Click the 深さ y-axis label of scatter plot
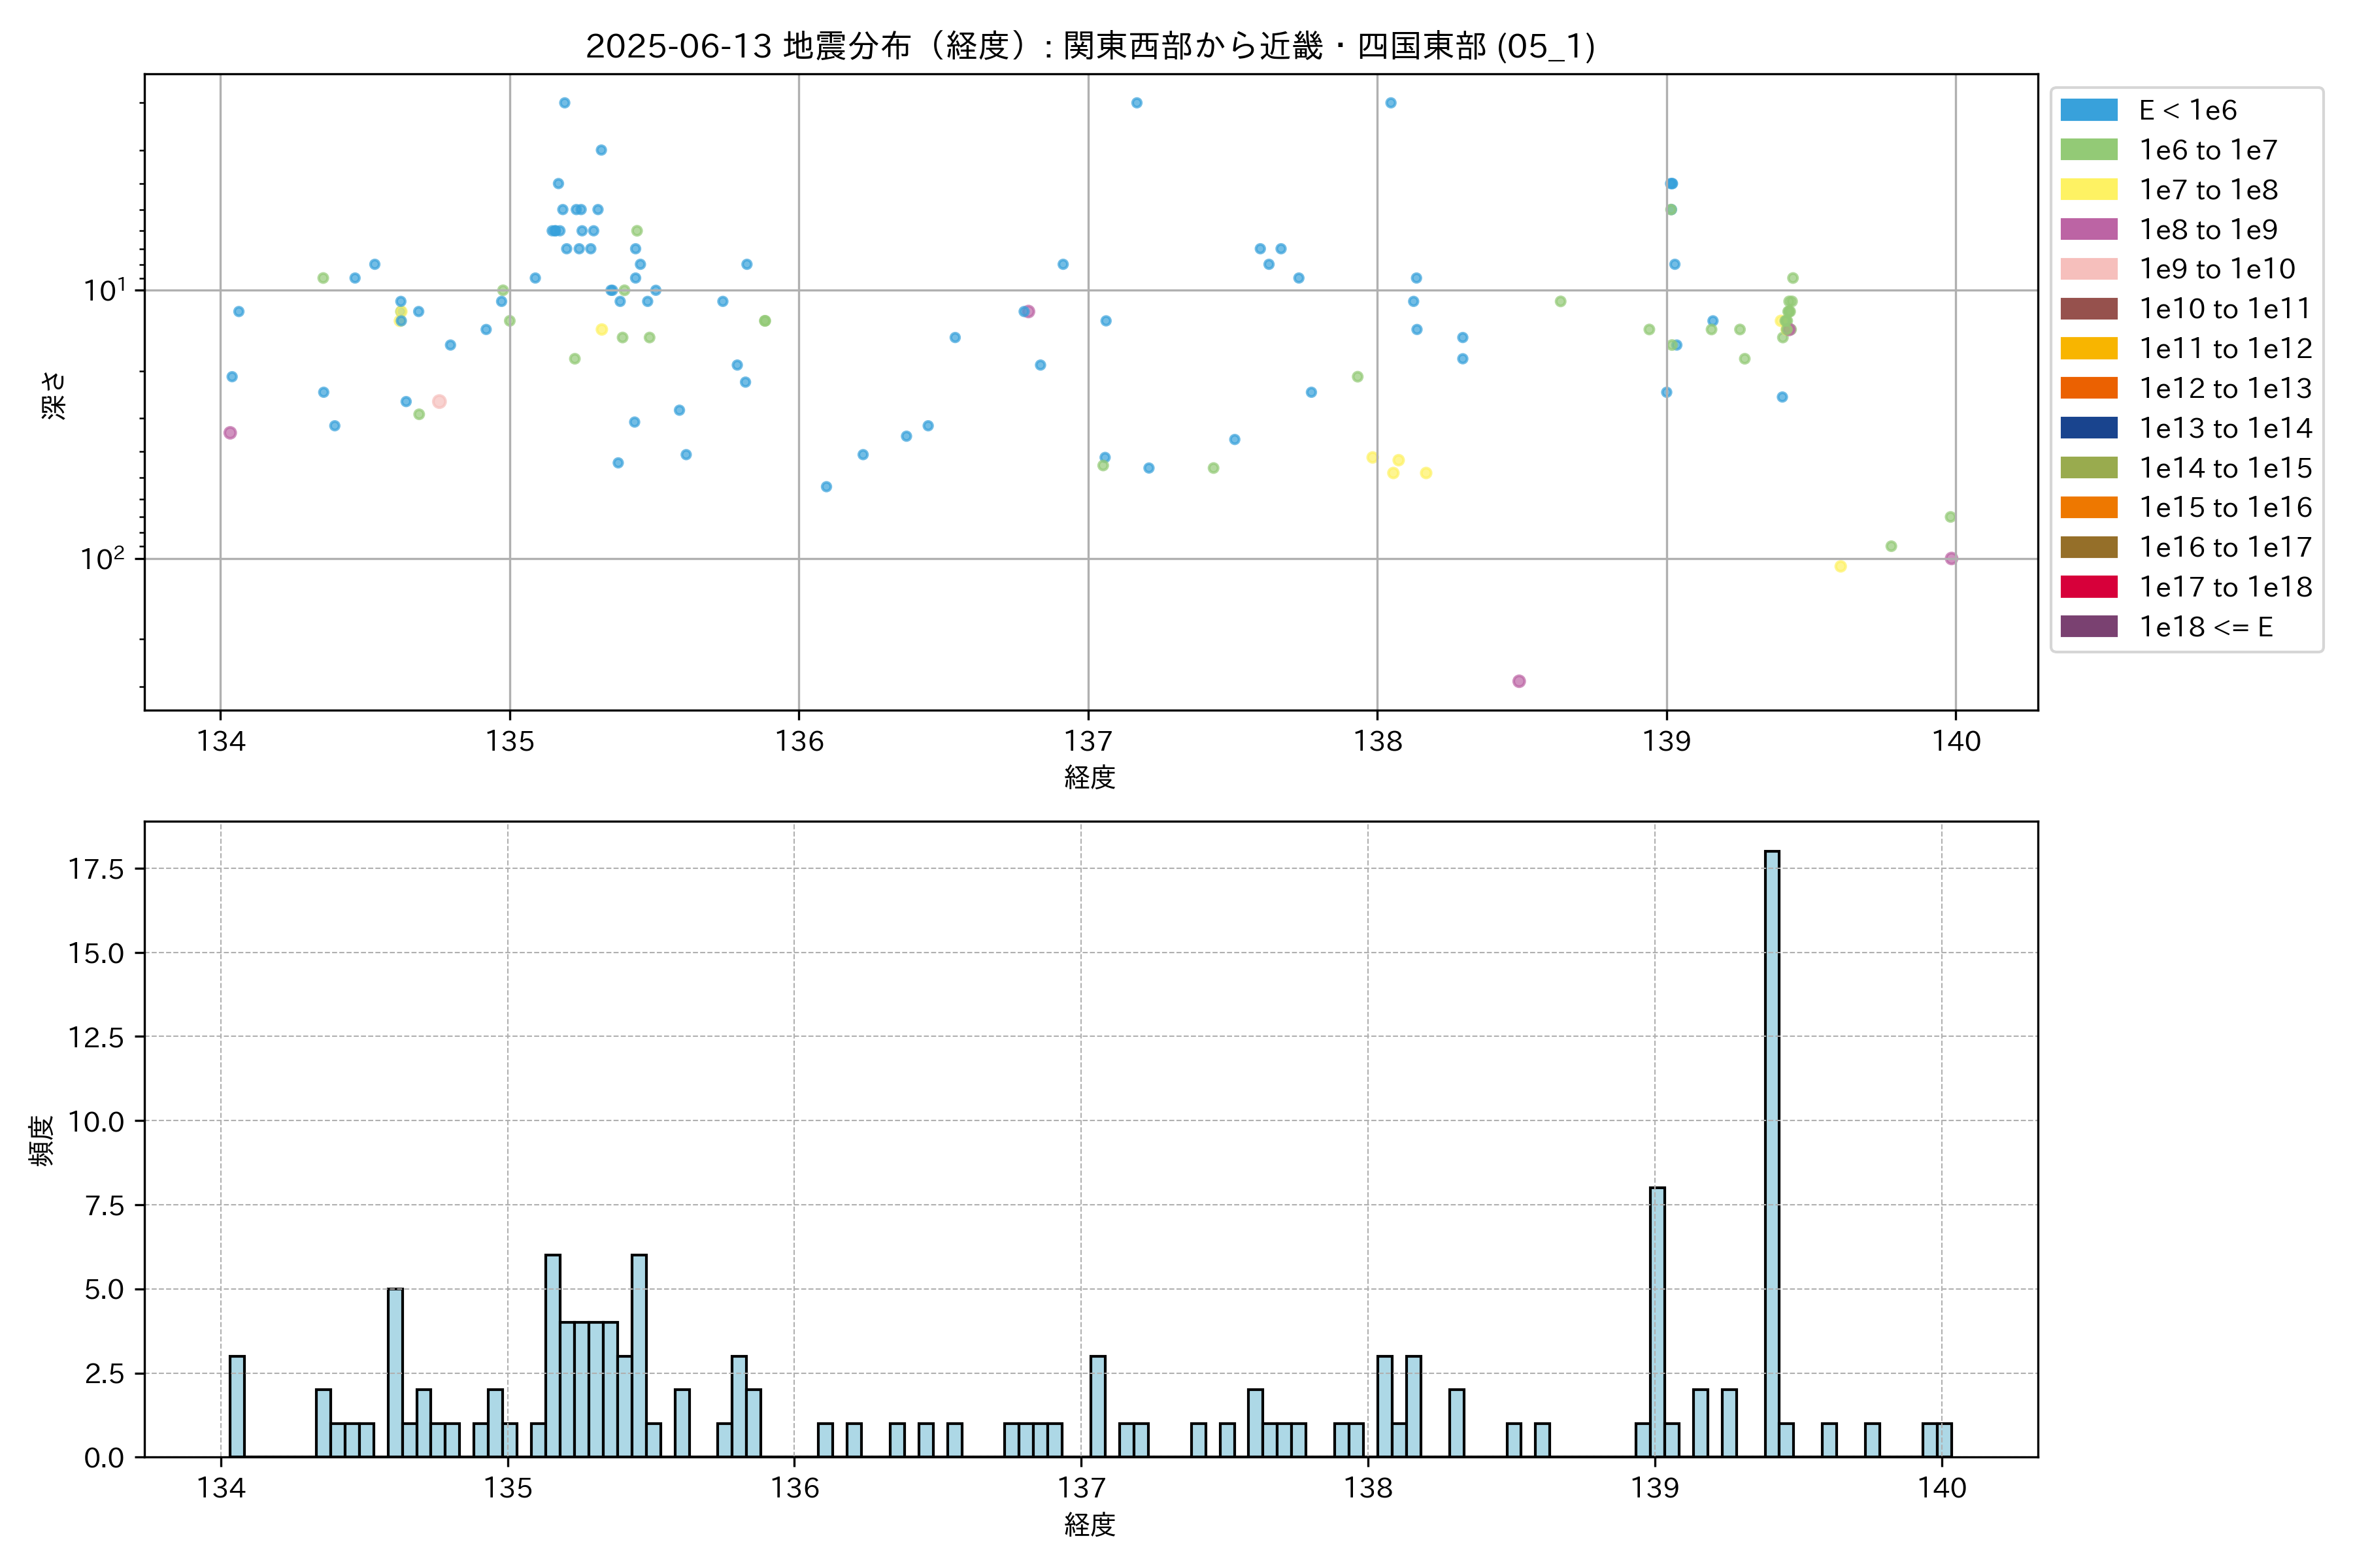2353x1568 pixels. point(54,395)
